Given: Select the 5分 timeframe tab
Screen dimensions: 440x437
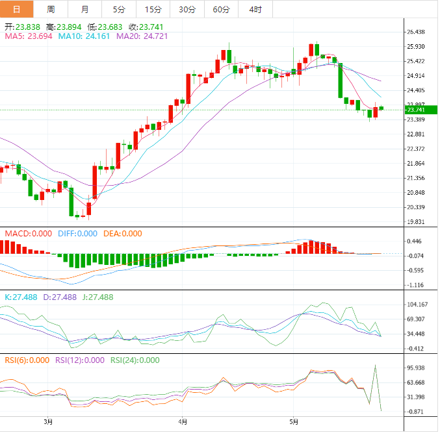Looking at the screenshot, I should point(119,9).
